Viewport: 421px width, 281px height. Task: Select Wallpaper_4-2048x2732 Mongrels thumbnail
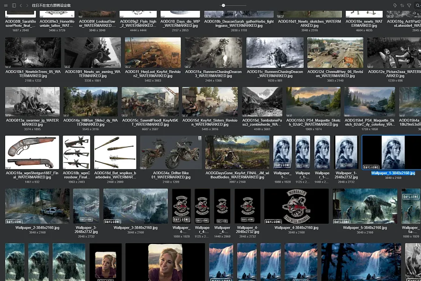click(x=247, y=206)
